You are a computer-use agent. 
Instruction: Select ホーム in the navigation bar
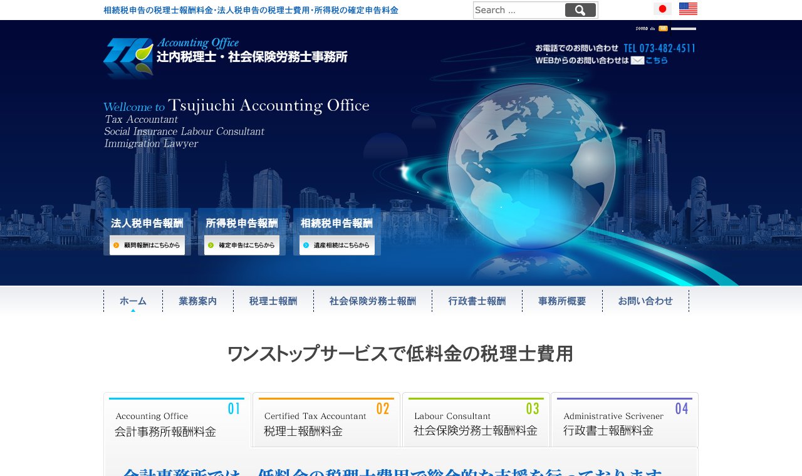point(133,301)
